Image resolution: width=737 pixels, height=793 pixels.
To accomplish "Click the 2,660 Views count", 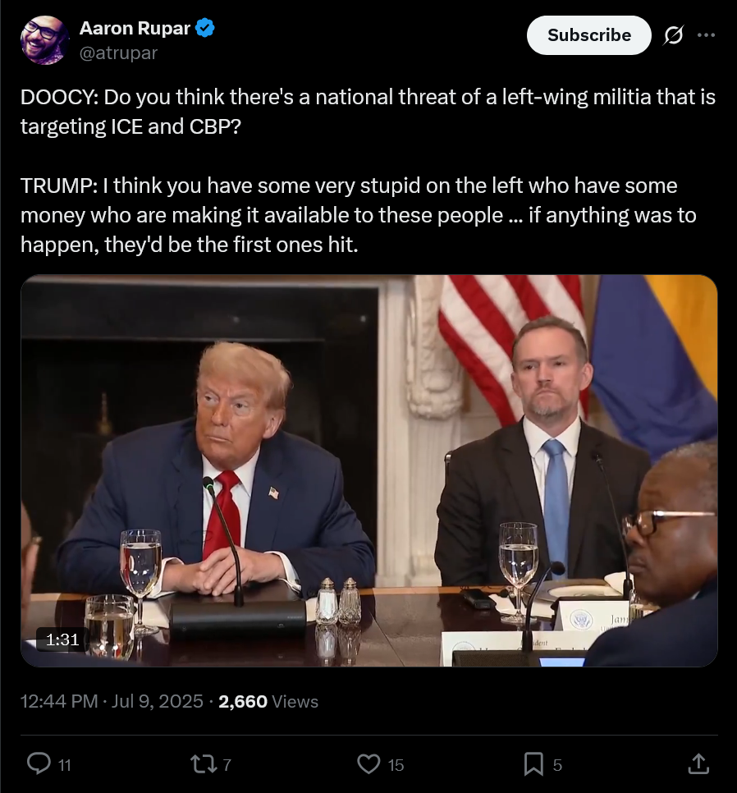I will (x=268, y=701).
